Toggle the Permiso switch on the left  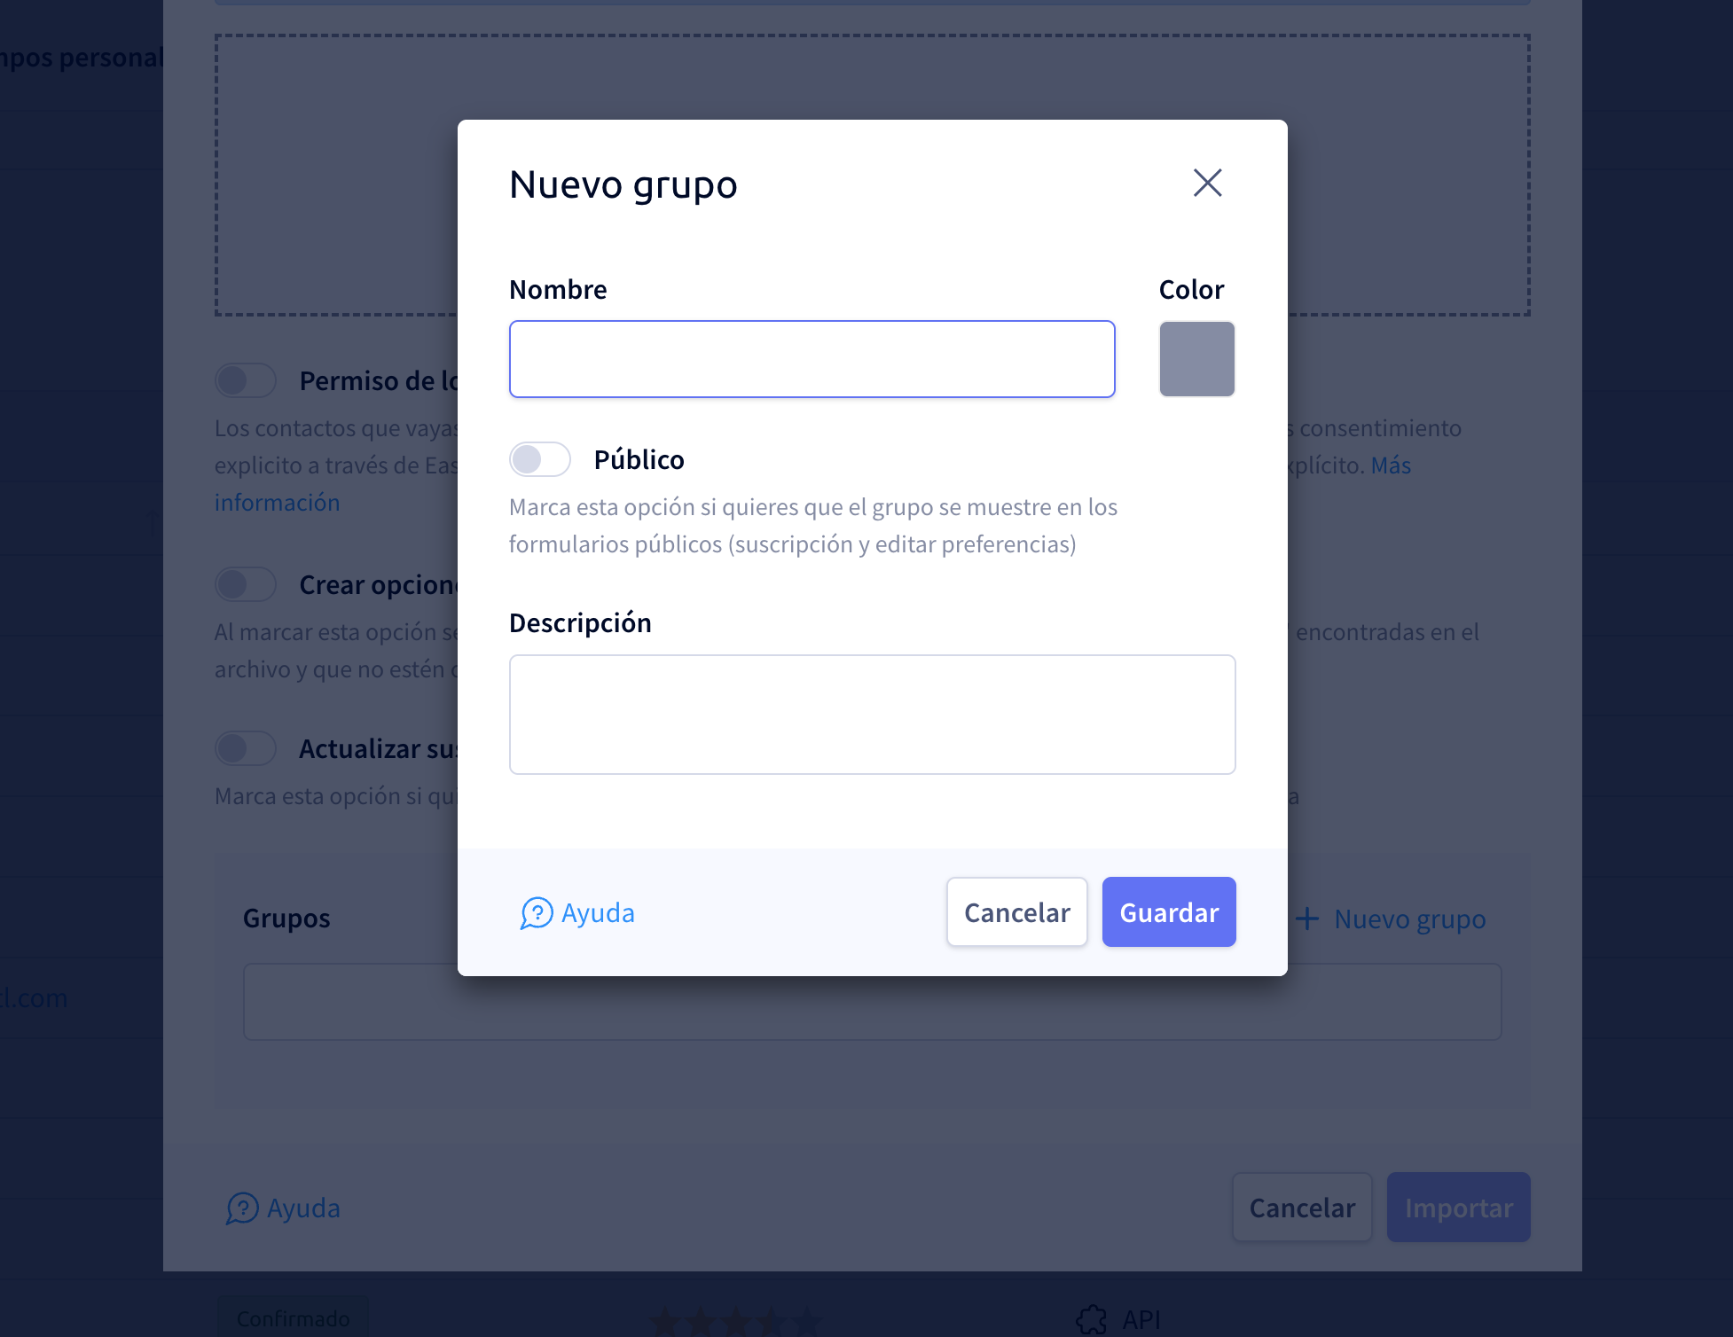click(x=245, y=380)
